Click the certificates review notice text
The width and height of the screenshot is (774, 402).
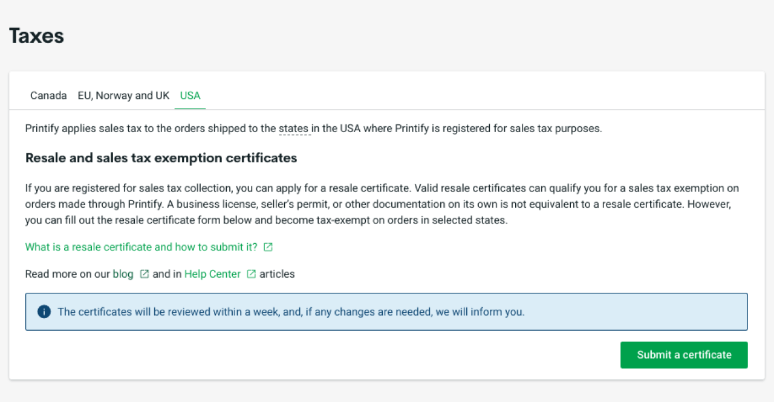[291, 312]
